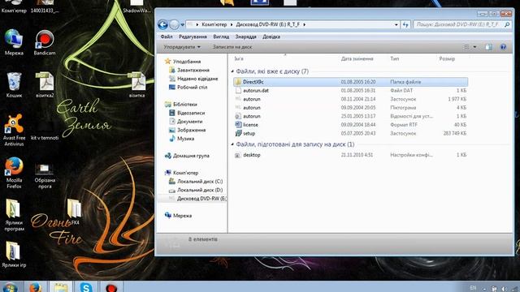Click Уподобання in navigation pane
This screenshot has width=520, height=292.
coord(187,62)
